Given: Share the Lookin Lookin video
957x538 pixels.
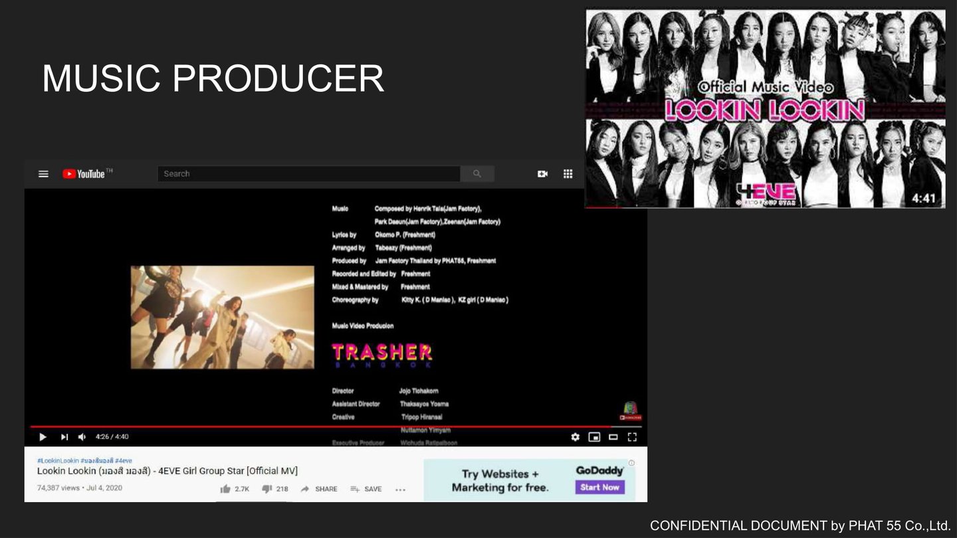Looking at the screenshot, I should tap(319, 489).
